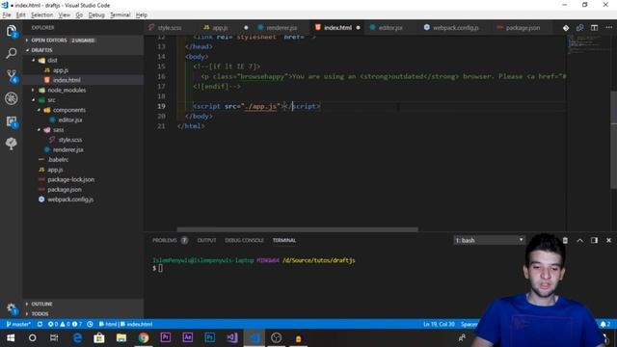Click the synchronize changes icon in status bar
The width and height of the screenshot is (617, 347).
click(x=40, y=324)
